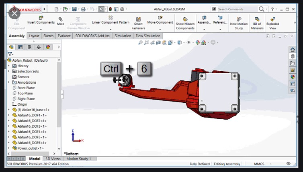Screen dimensions: 303x172
Task: Expand Abfan16_DOF3<1> component
Action: point(9,126)
